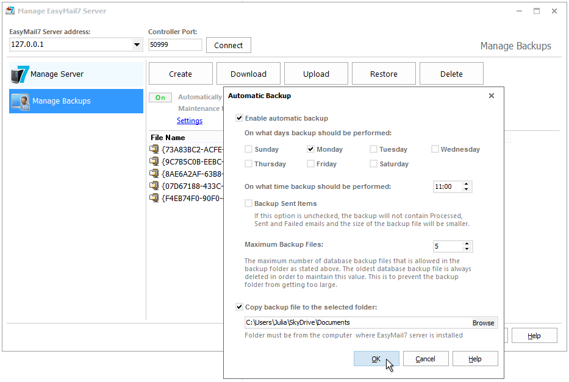The width and height of the screenshot is (569, 382).
Task: Check the Friday backup day
Action: tap(310, 164)
